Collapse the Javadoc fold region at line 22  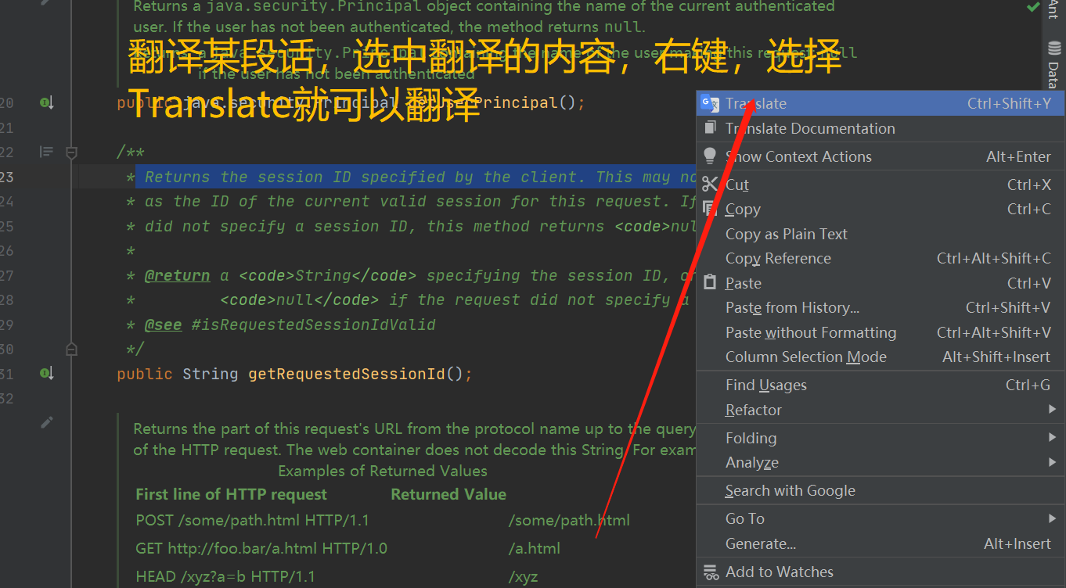(71, 152)
